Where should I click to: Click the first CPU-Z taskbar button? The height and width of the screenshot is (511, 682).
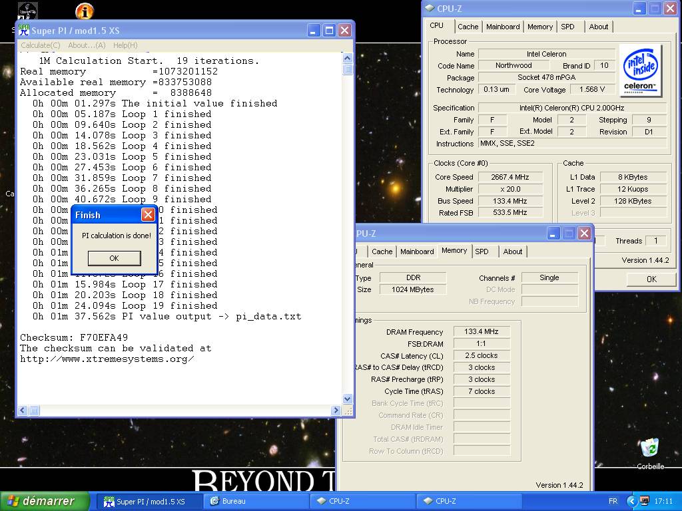[363, 502]
